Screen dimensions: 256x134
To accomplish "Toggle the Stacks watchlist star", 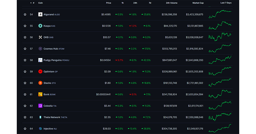I will tap(25, 83).
